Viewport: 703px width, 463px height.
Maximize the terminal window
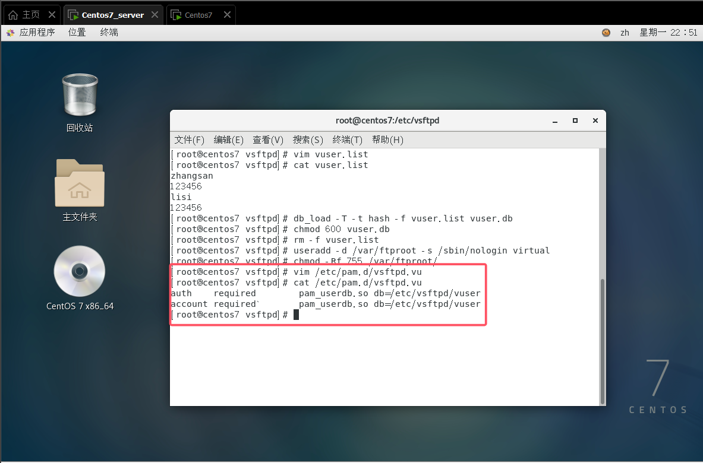(x=575, y=120)
